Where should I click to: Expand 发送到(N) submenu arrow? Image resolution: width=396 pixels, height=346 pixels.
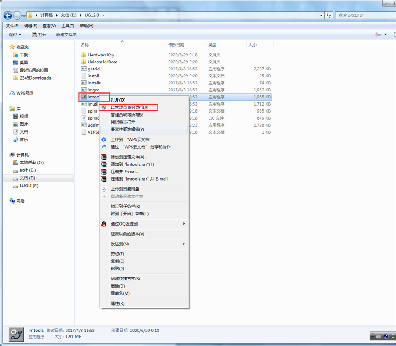click(184, 244)
